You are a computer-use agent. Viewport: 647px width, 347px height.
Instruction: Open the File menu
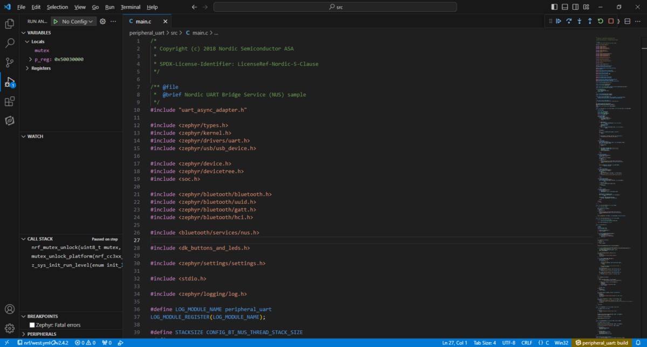[x=21, y=7]
